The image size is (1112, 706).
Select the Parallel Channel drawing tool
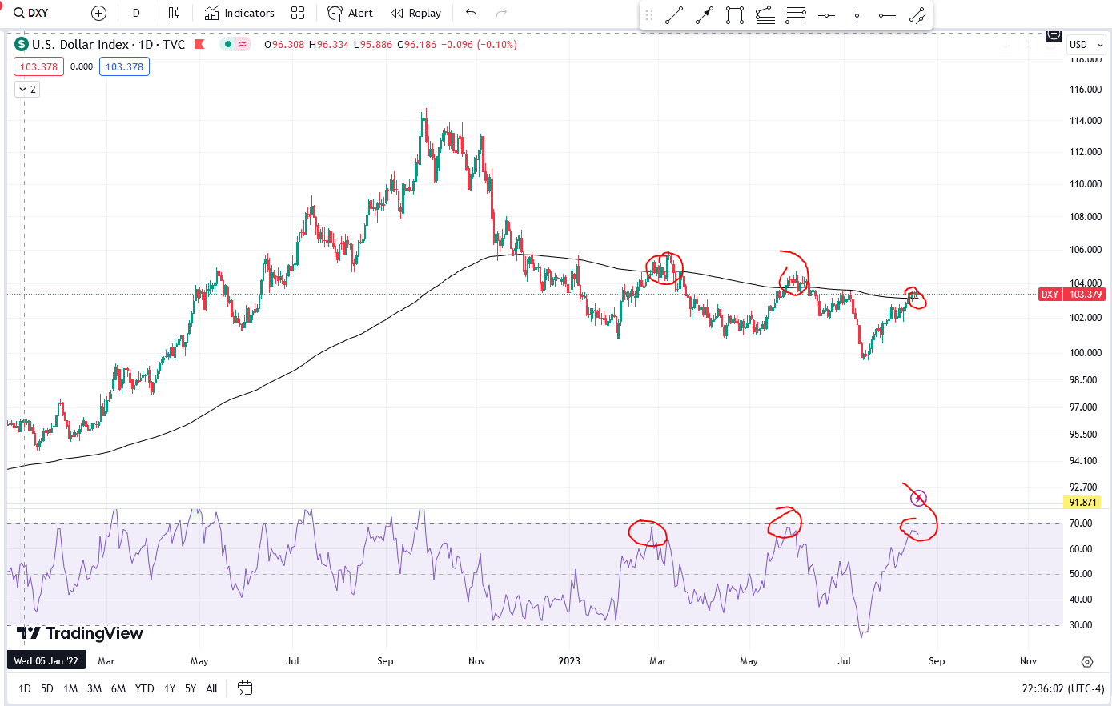[917, 15]
